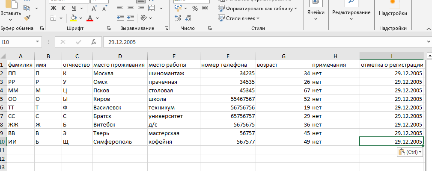Select row 5 header
The image size is (432, 171).
tap(3, 99)
